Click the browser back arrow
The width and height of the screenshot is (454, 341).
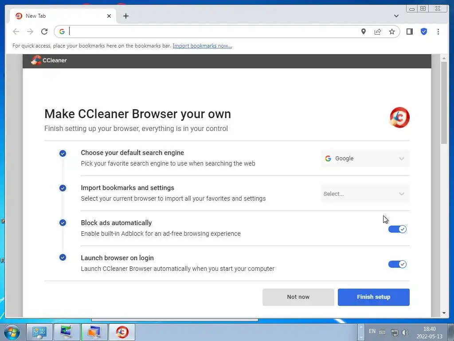tap(16, 32)
